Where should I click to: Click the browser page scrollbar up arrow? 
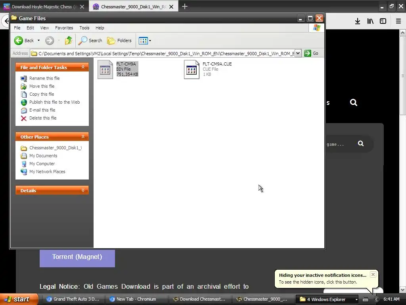pyautogui.click(x=403, y=33)
